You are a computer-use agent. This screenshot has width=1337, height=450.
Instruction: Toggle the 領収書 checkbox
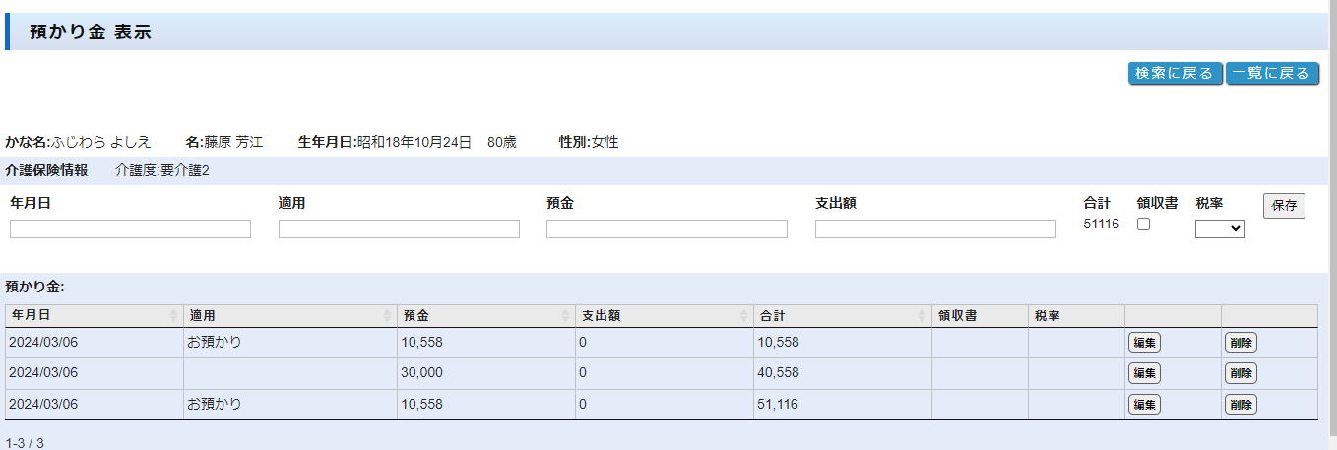coord(1143,225)
